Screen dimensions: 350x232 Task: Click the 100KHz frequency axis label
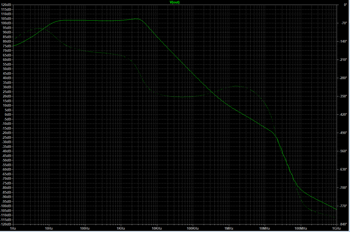[x=193, y=229]
